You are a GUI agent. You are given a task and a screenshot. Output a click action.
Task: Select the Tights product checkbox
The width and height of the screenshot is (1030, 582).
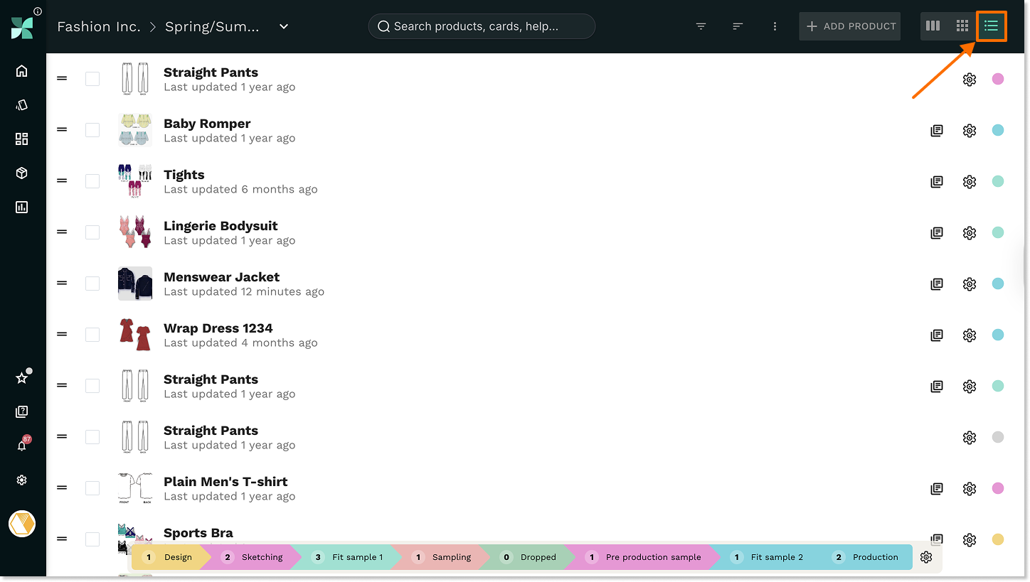tap(92, 181)
